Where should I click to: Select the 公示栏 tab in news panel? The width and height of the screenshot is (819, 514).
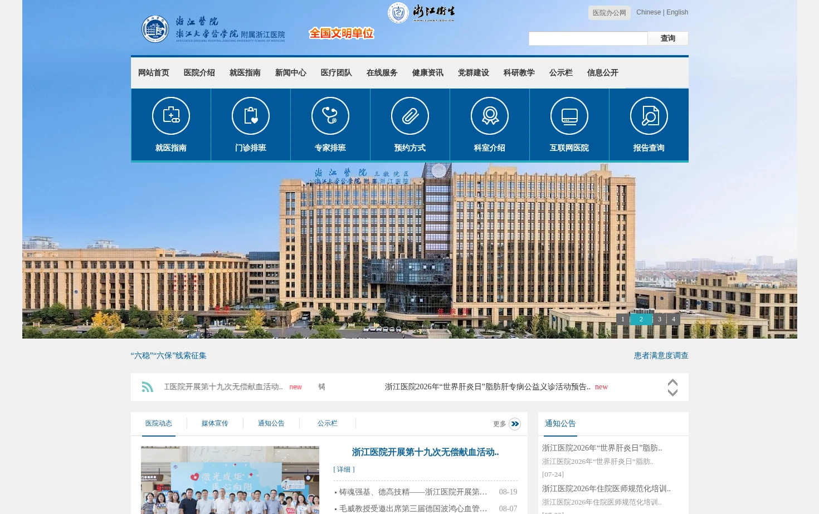click(x=328, y=424)
